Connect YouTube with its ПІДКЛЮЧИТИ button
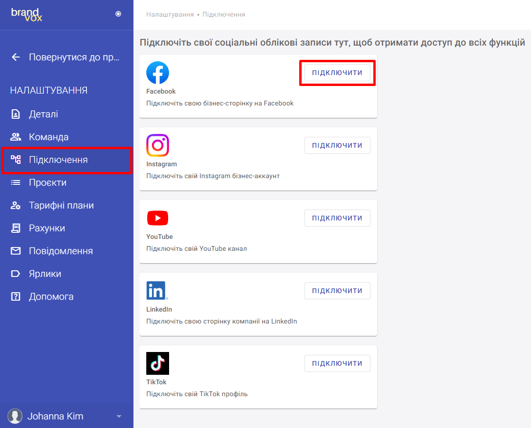The width and height of the screenshot is (531, 428). (x=337, y=218)
